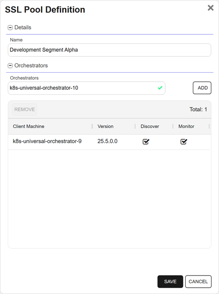Click the Total: 1 count label
The image size is (219, 294).
[198, 110]
